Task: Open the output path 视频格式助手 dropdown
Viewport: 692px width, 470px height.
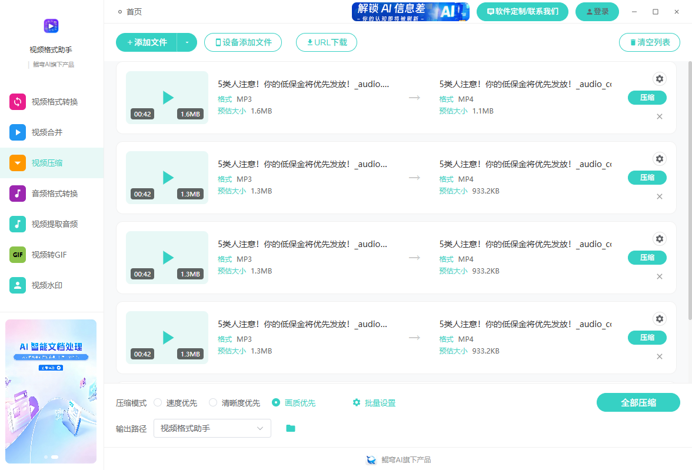Action: [212, 429]
